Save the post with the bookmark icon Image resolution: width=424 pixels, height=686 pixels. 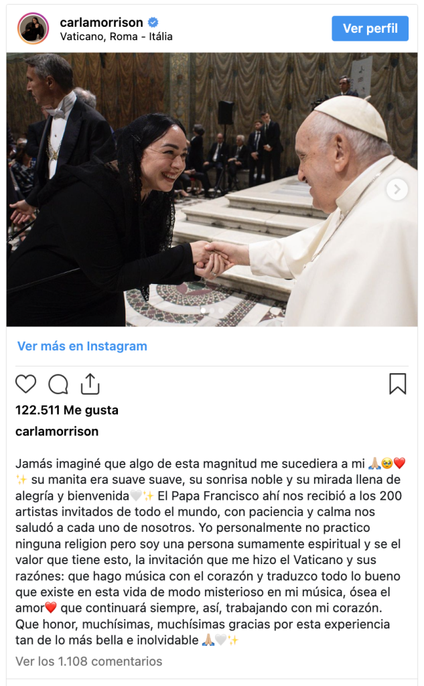point(398,384)
